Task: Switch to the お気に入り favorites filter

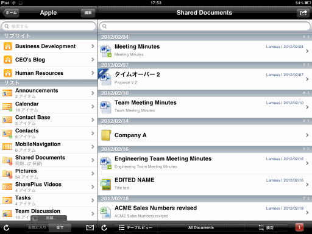Action: click(x=37, y=227)
